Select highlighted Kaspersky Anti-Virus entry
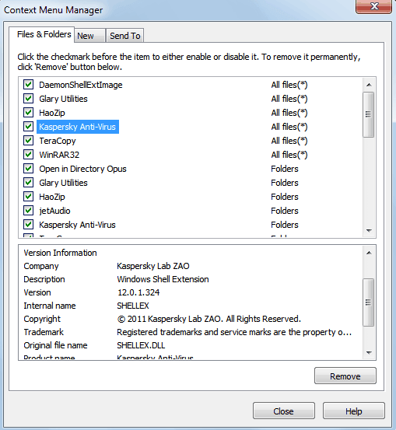This screenshot has width=396, height=430. point(78,127)
